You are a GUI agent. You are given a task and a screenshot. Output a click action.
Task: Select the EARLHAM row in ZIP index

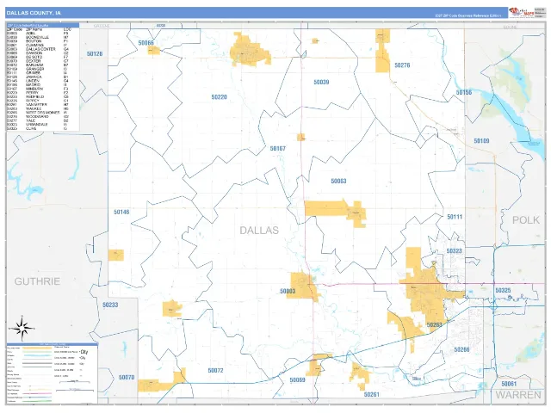[38, 65]
